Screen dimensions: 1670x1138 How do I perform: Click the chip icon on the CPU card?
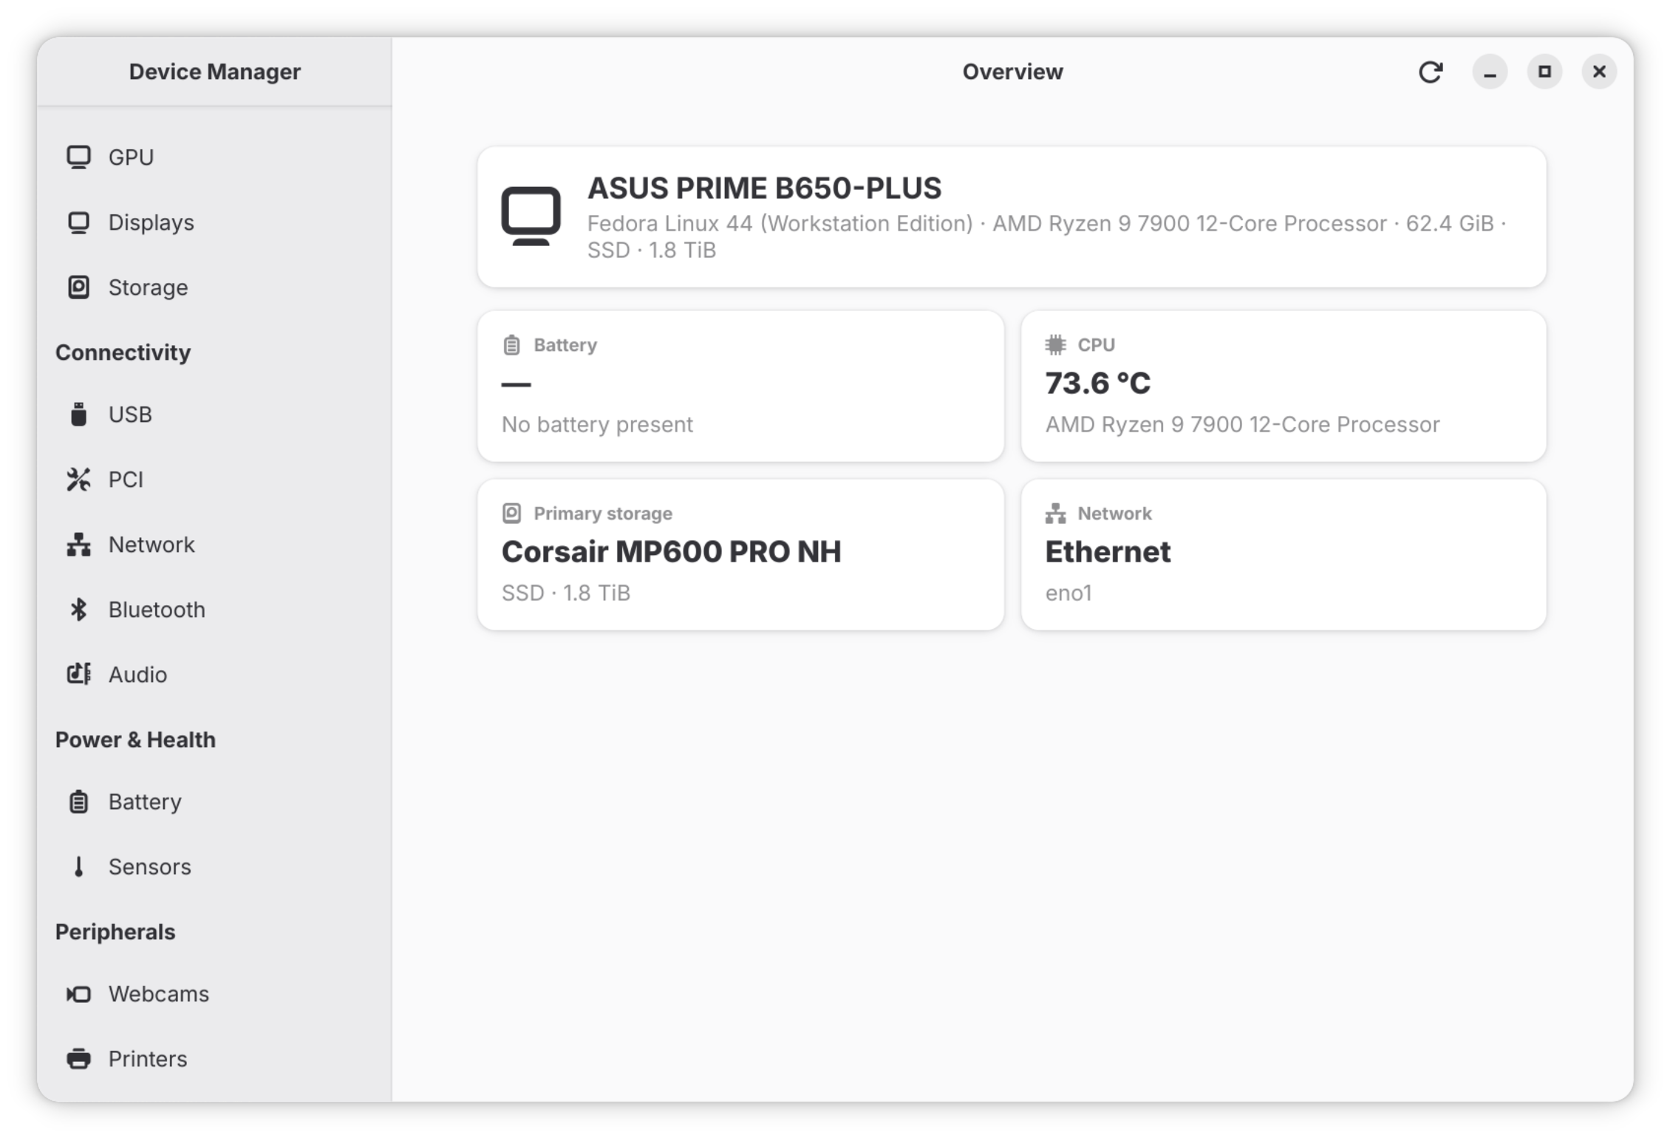1055,345
